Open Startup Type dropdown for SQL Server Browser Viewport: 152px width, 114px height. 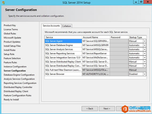[145, 74]
